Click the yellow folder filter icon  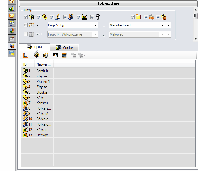(x=138, y=17)
